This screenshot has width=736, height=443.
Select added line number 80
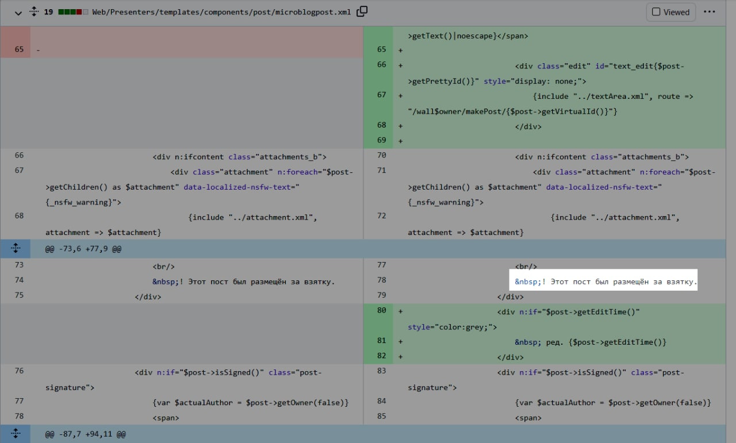[x=381, y=311]
